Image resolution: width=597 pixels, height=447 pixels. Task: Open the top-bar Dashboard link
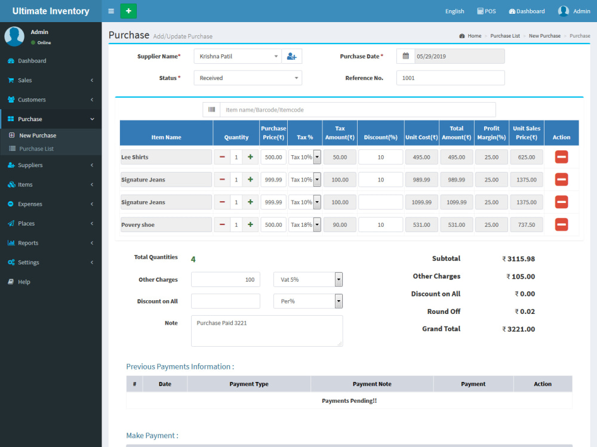[527, 11]
